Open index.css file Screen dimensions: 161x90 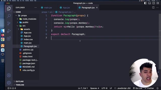[x=28, y=39]
